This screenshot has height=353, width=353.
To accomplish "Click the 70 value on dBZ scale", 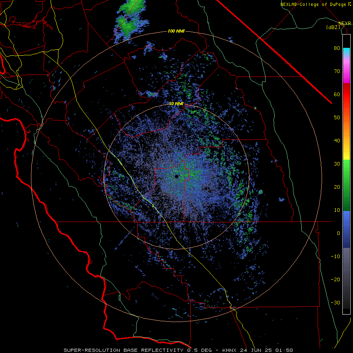I will [337, 71].
